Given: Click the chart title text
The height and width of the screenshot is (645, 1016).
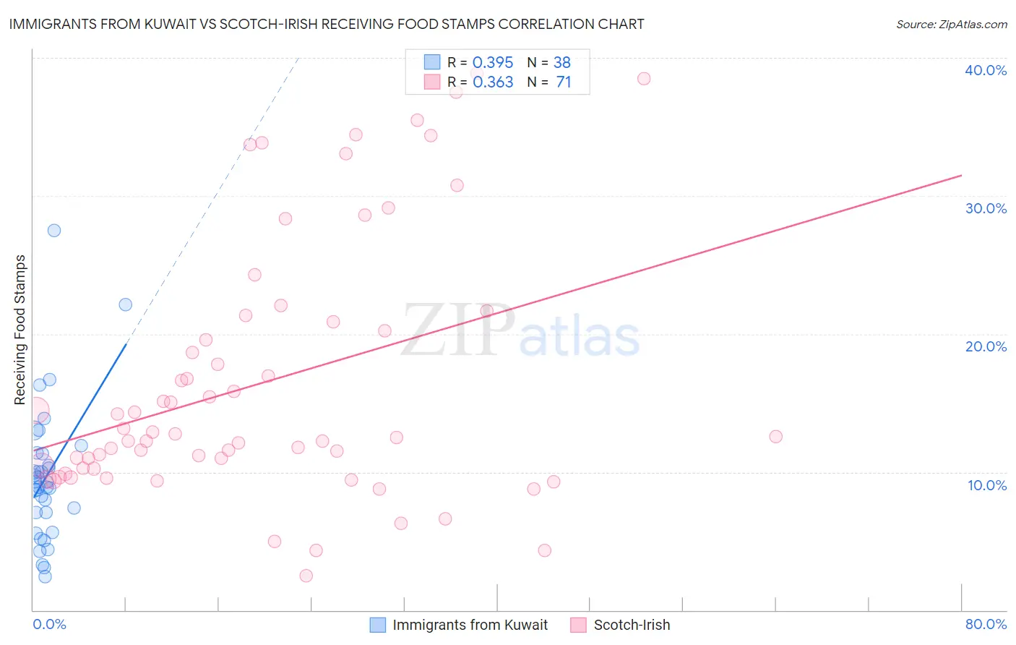Looking at the screenshot, I should pos(327,24).
